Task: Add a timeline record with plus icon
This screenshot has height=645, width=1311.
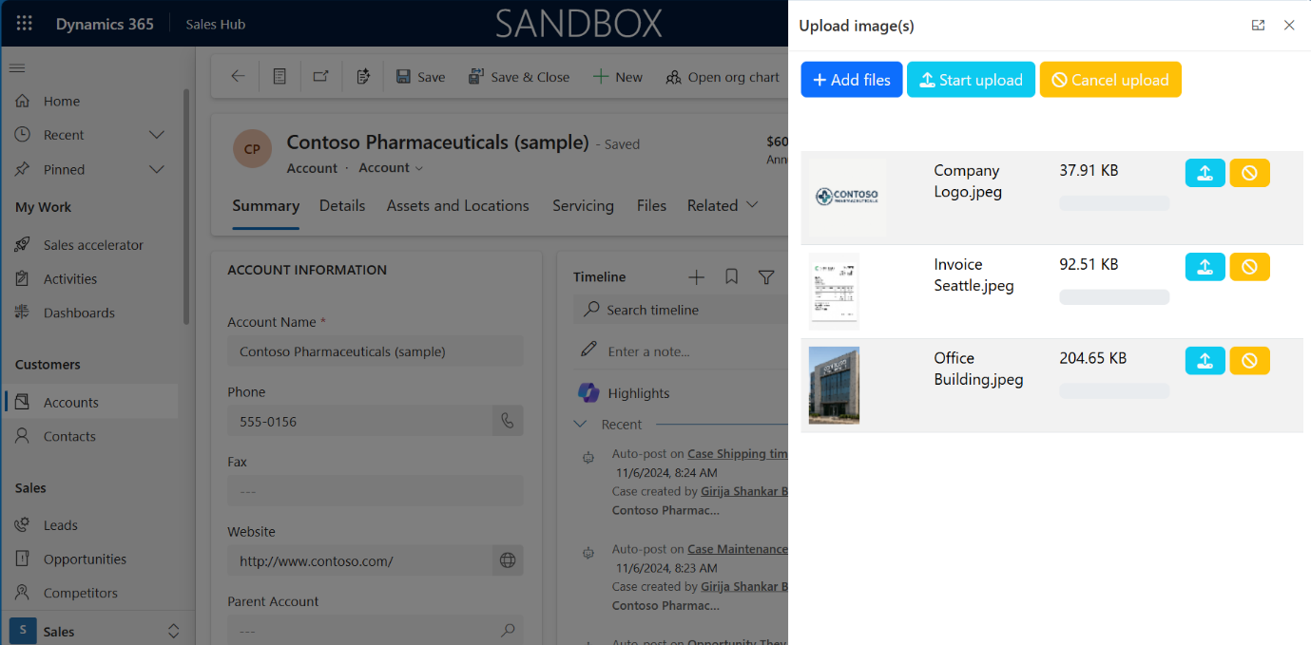Action: tap(697, 277)
